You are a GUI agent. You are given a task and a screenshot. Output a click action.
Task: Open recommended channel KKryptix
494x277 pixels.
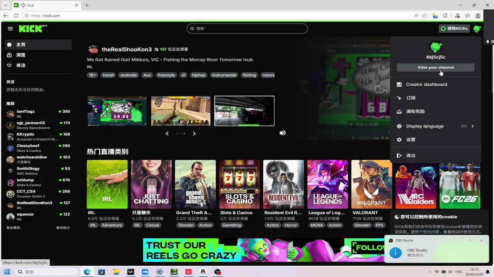(38, 137)
